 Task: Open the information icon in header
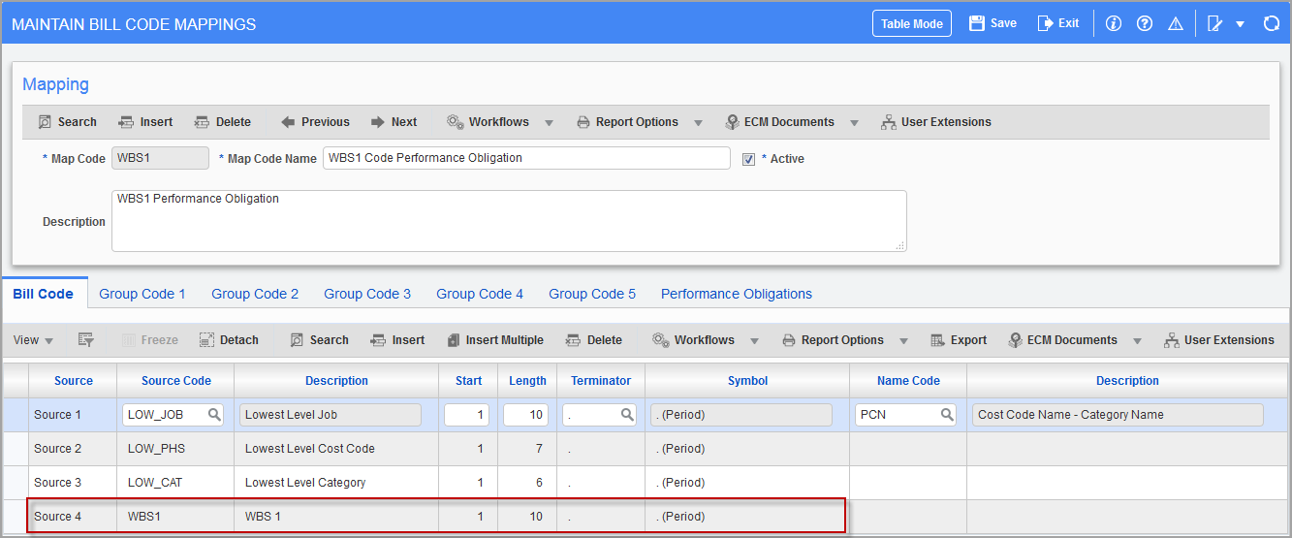tap(1113, 23)
